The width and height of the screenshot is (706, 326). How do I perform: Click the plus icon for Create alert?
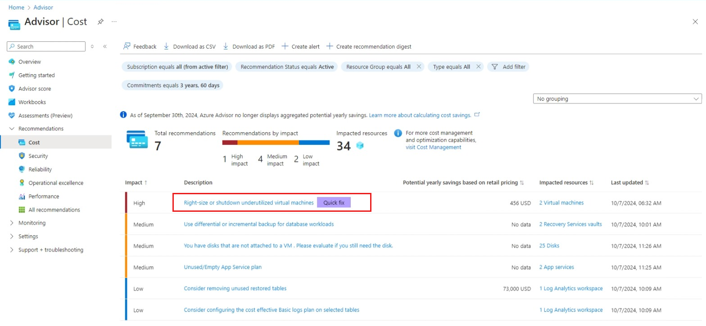(x=285, y=46)
